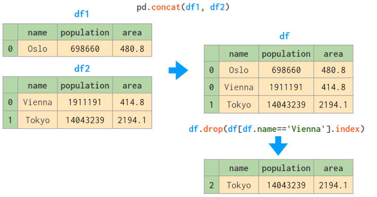Click index 2 in the final result table
377x197 pixels.
point(211,185)
